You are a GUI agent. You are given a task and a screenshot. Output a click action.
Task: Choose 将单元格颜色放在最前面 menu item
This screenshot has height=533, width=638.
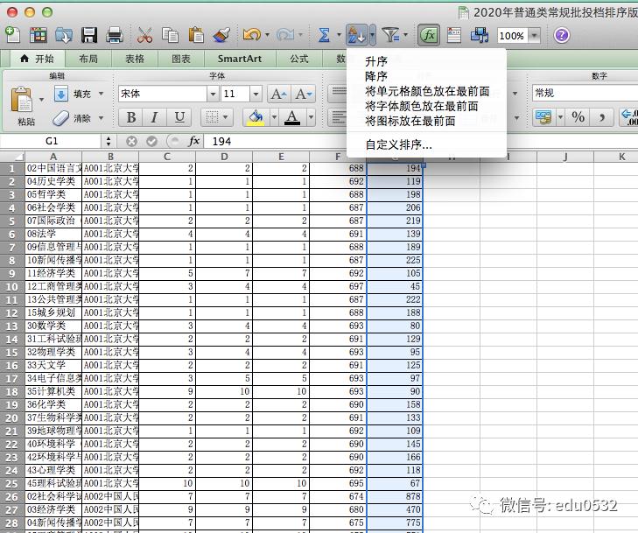point(426,91)
